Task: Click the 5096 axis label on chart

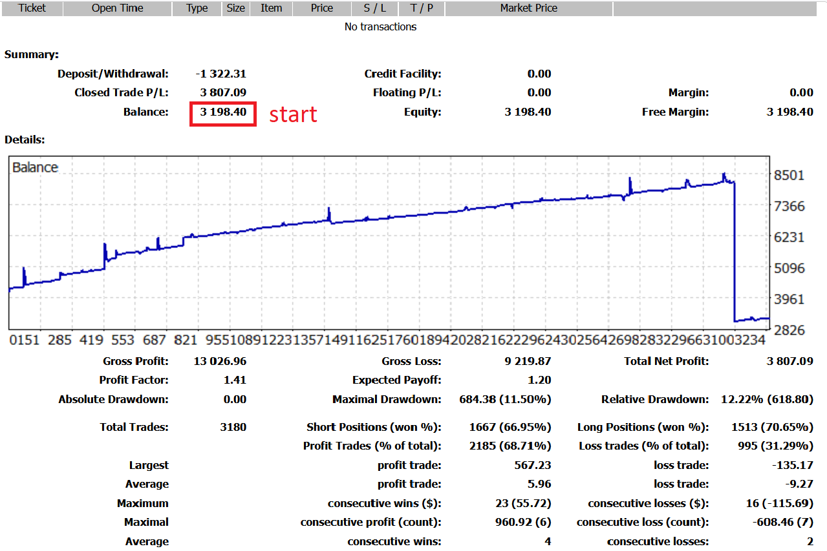Action: pyautogui.click(x=789, y=268)
